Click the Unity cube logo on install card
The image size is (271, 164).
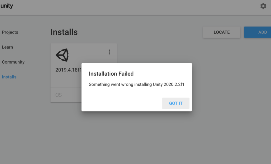point(62,55)
